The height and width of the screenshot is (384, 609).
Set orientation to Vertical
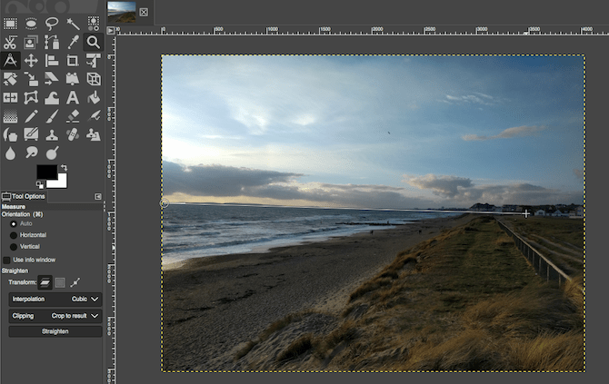click(13, 247)
